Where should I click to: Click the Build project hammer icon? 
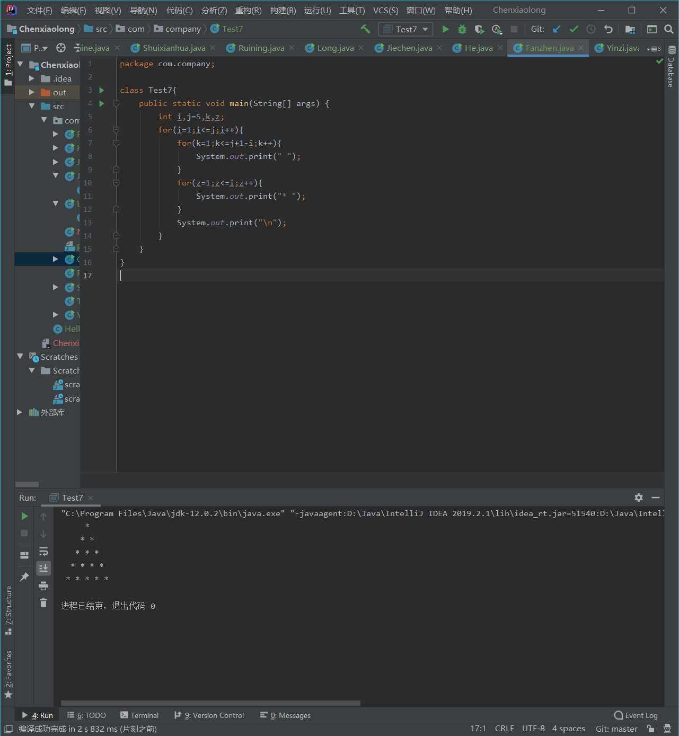[x=365, y=29]
